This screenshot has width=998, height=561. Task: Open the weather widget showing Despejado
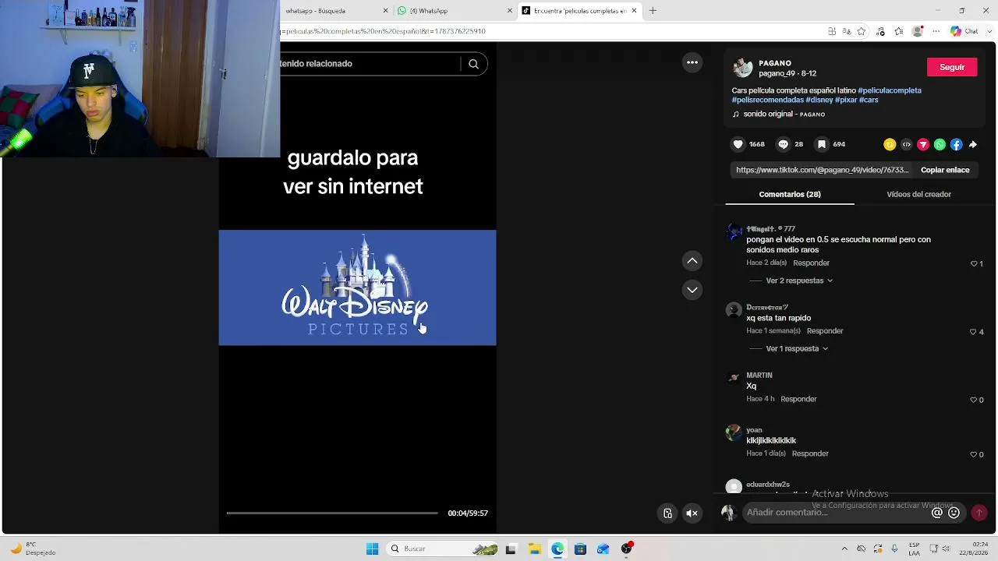point(32,549)
